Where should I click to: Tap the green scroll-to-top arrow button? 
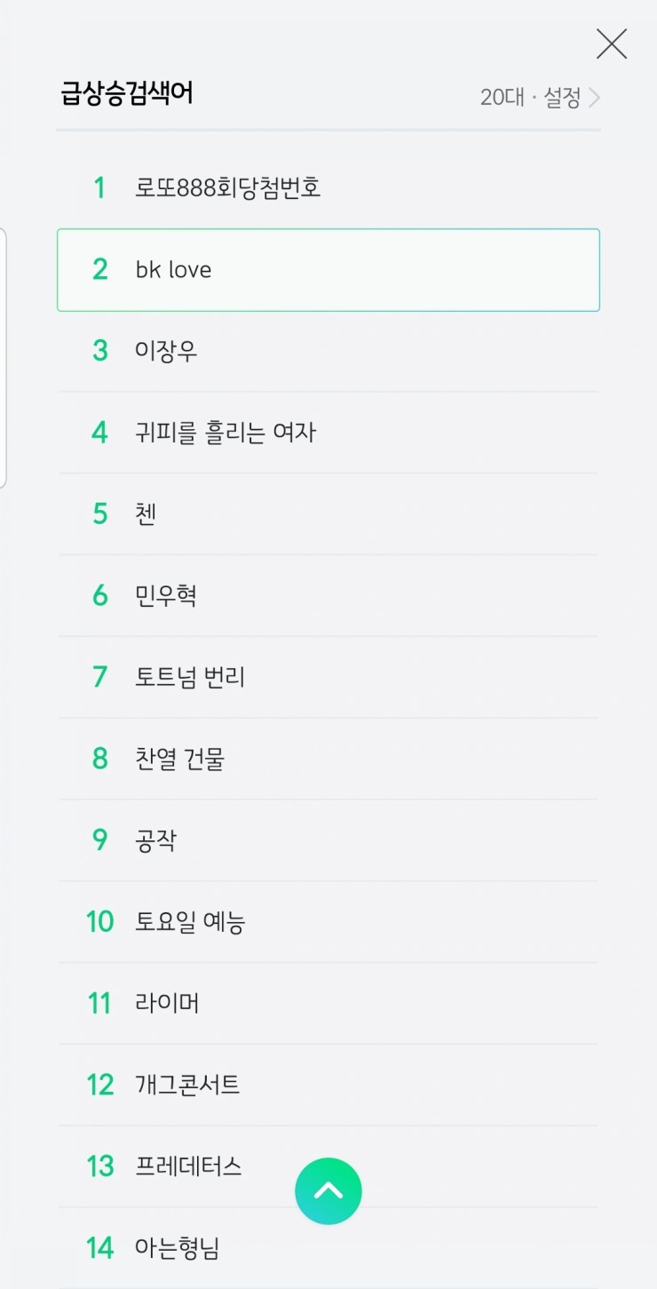[328, 1191]
